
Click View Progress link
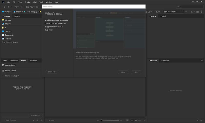11,120
